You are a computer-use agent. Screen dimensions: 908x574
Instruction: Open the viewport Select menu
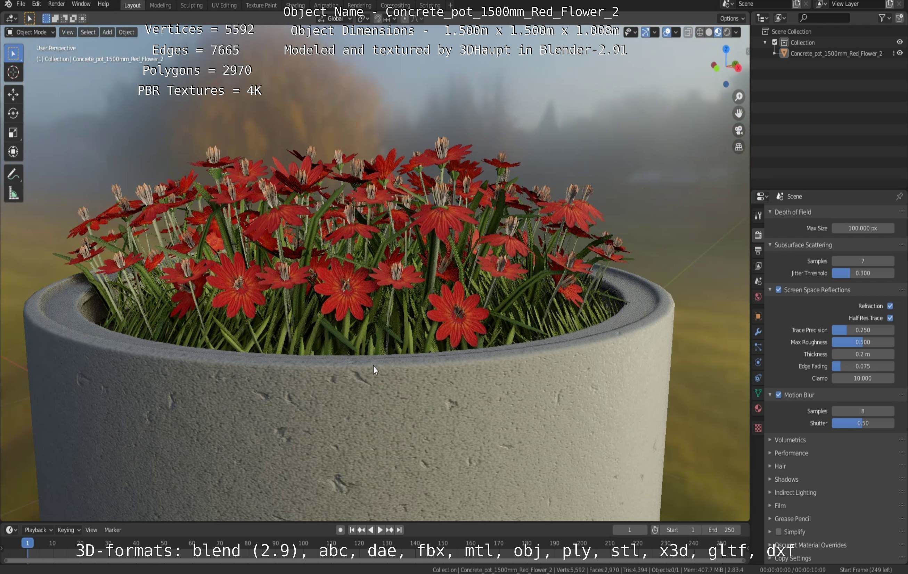pyautogui.click(x=88, y=32)
